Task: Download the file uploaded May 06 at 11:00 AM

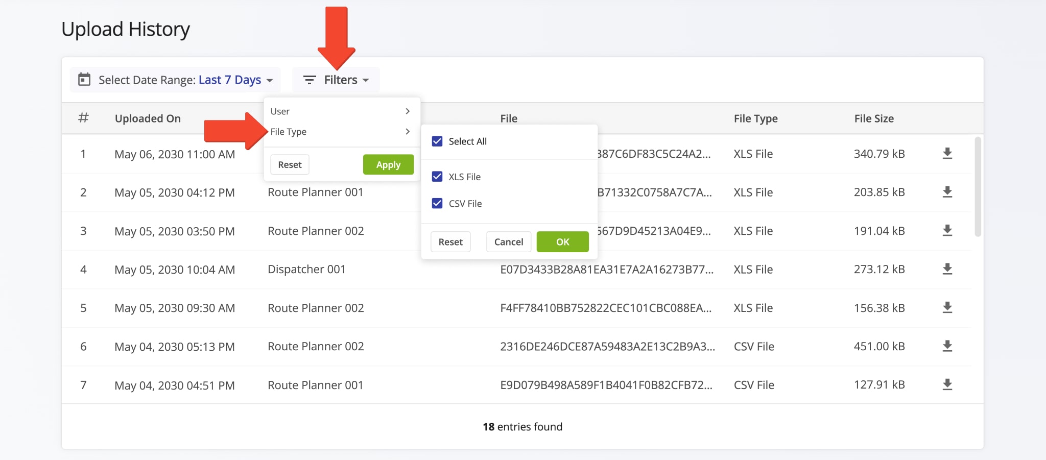Action: (948, 154)
